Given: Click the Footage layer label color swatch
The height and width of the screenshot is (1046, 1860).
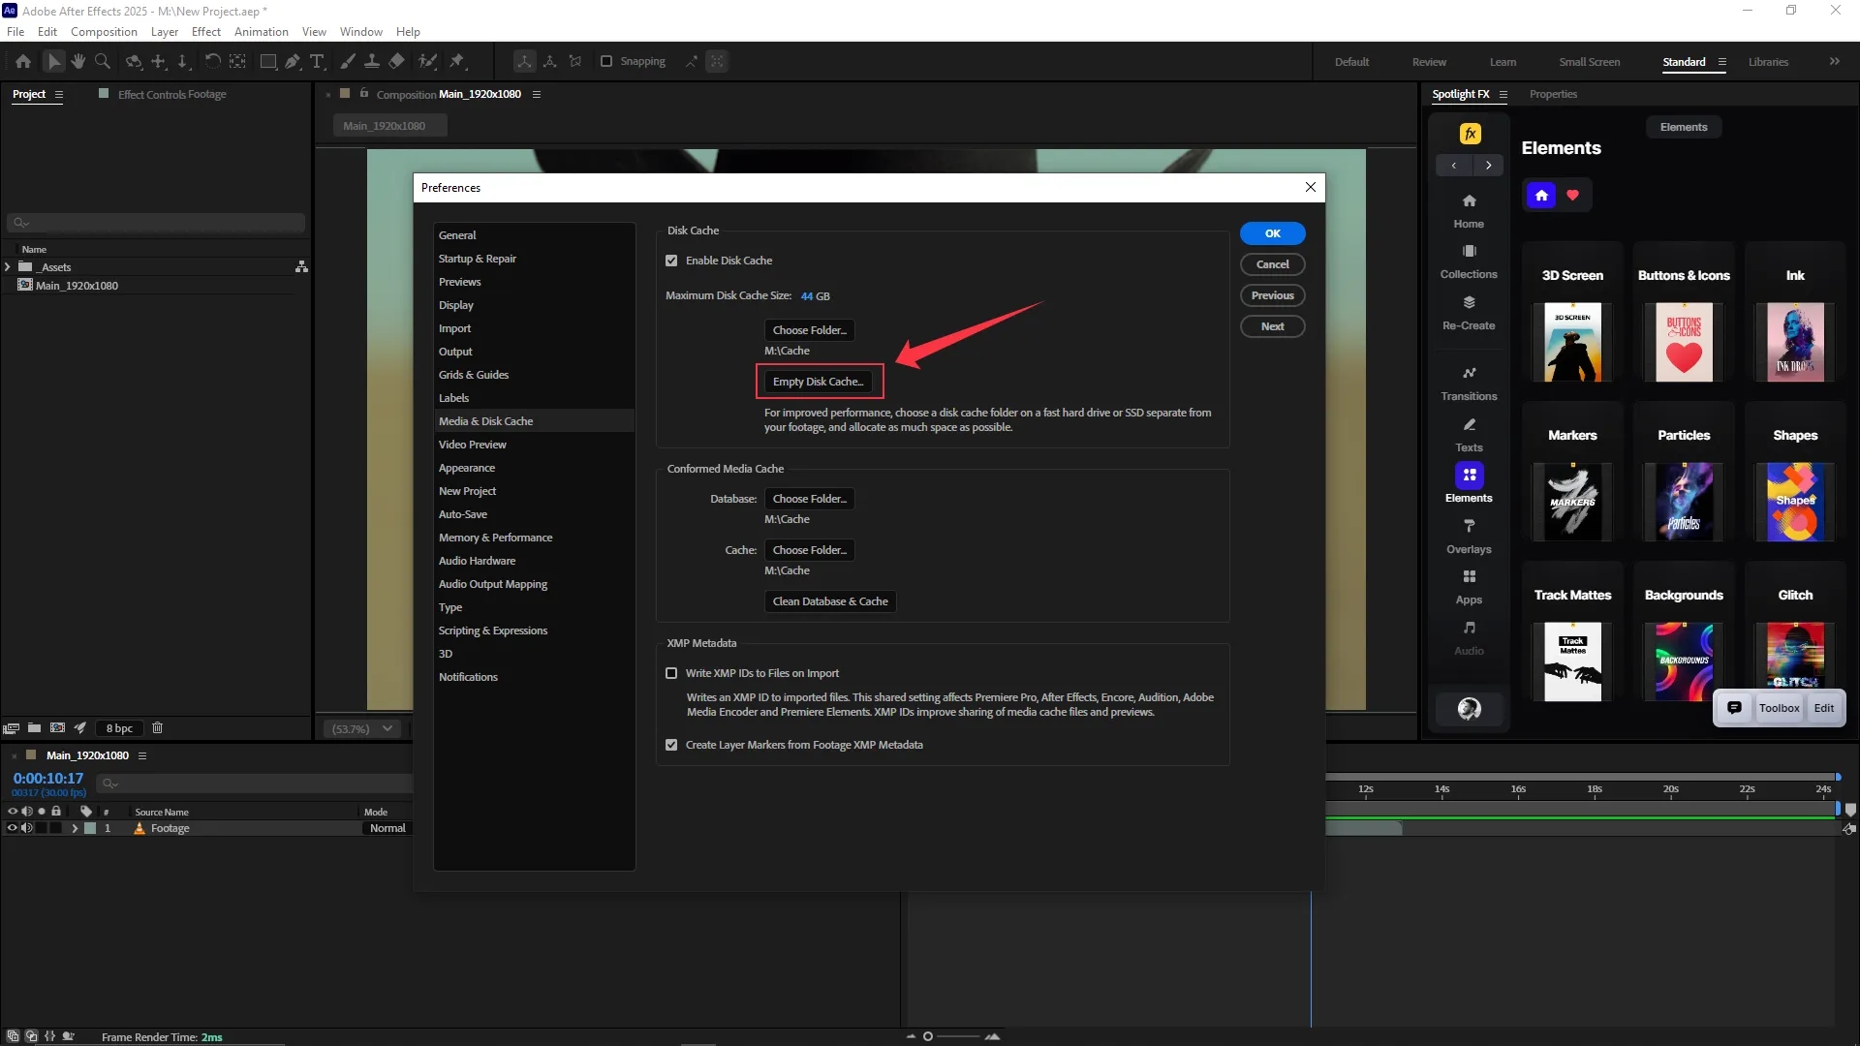Looking at the screenshot, I should coord(90,828).
